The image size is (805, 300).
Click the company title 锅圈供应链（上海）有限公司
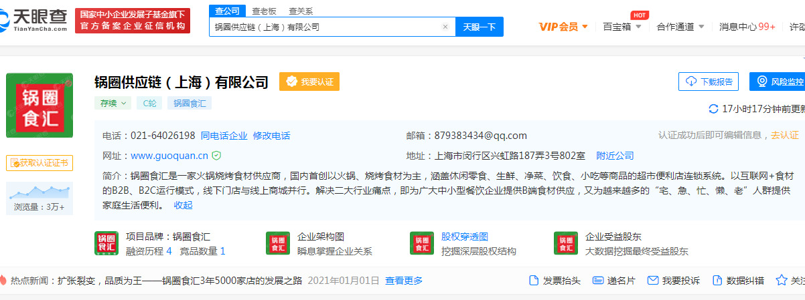[181, 82]
